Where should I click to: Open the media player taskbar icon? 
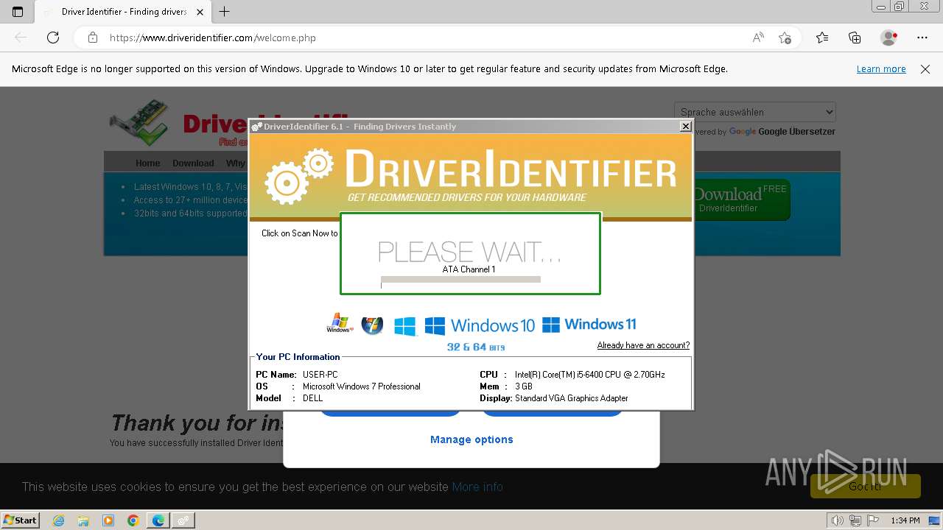pos(108,520)
